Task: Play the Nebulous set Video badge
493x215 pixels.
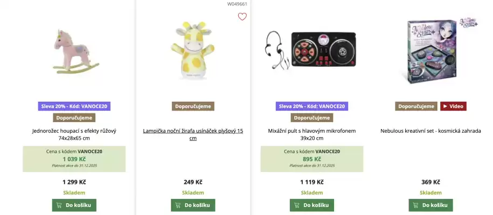Action: pyautogui.click(x=453, y=106)
